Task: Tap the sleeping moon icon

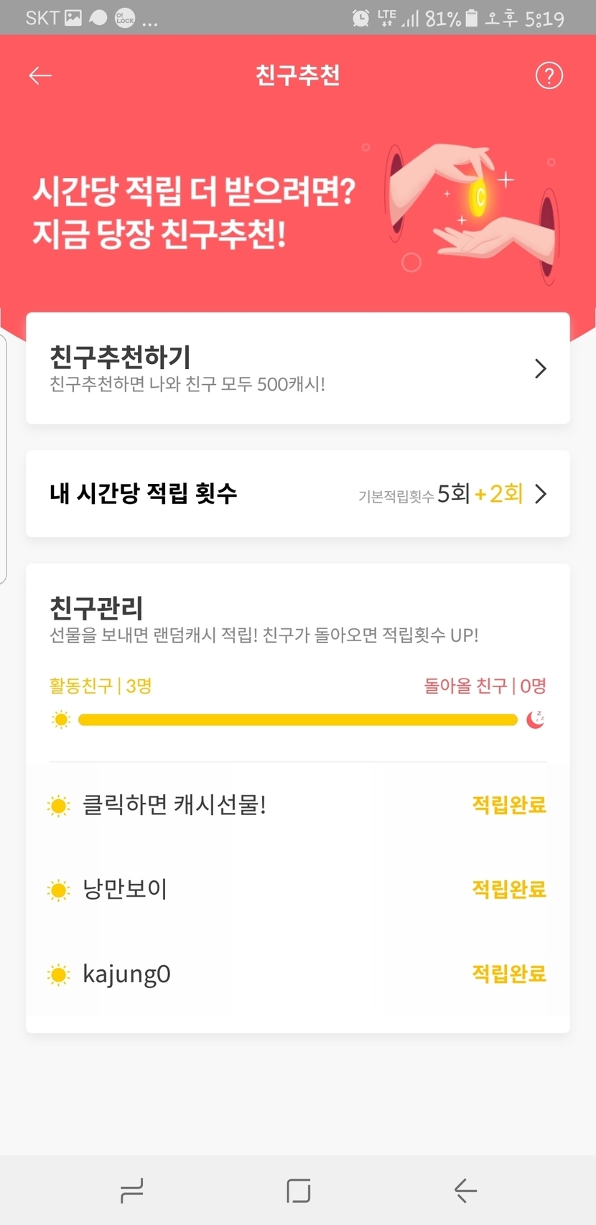Action: point(535,719)
